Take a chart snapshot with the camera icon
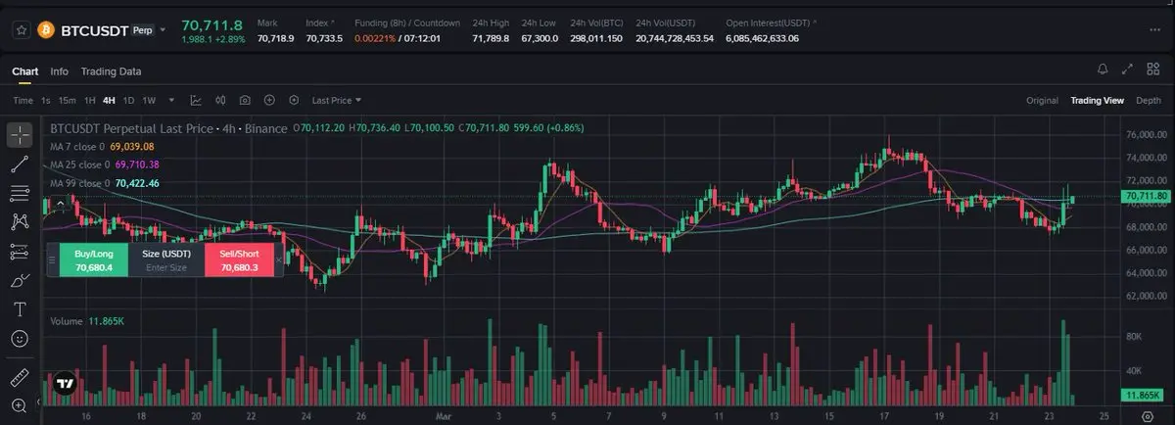 [245, 100]
